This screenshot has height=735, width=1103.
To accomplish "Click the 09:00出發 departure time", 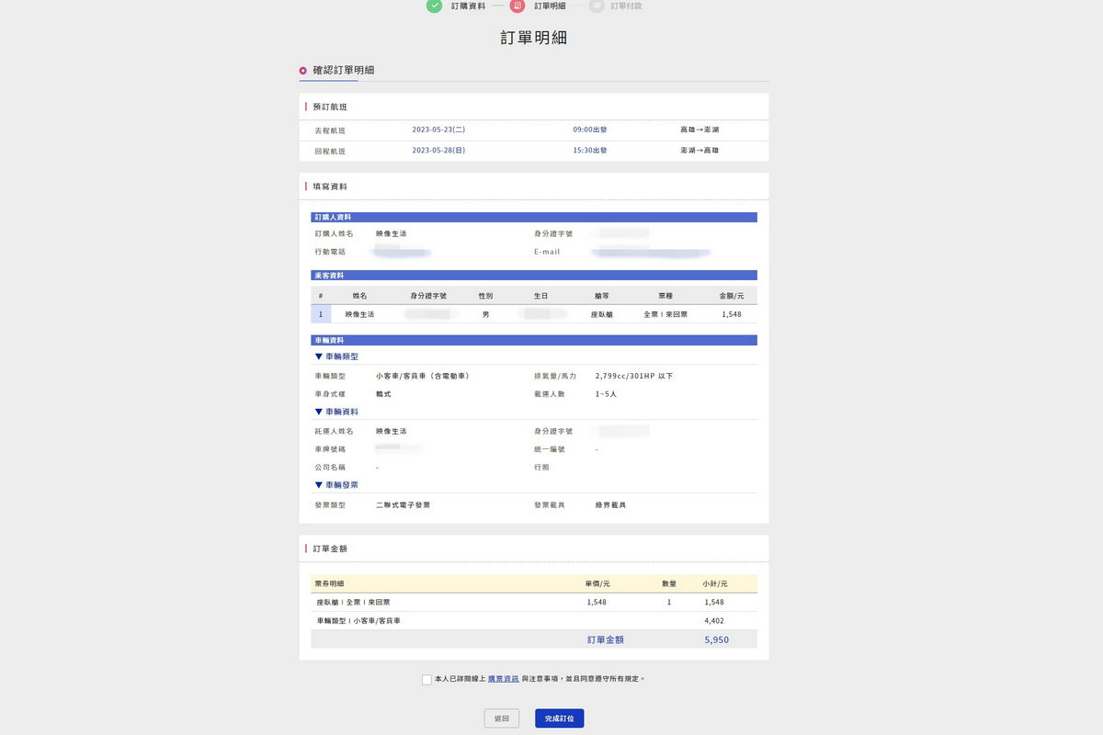I will tap(589, 130).
